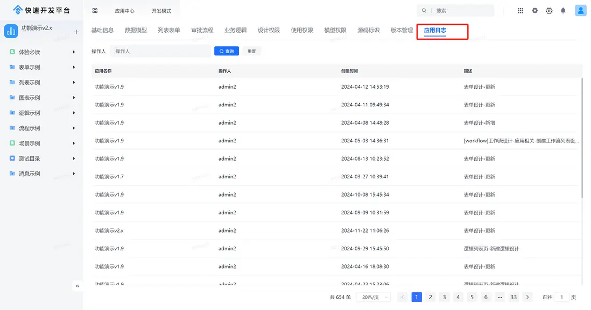Click the plus icon beside 功能演示v2.x
The width and height of the screenshot is (591, 310).
tap(76, 32)
